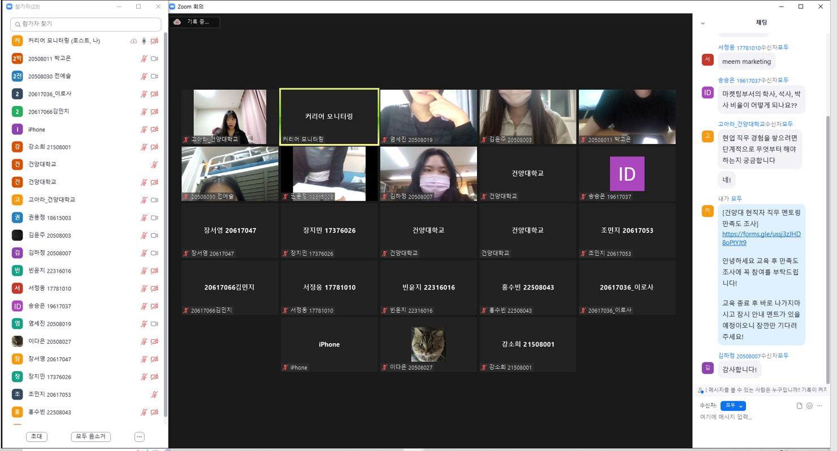Select 염세진 20508019 in the participant list

click(50, 324)
